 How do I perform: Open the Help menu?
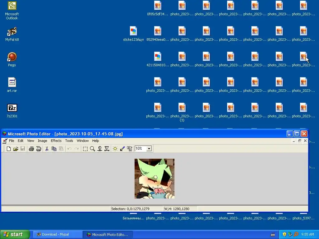(95, 141)
